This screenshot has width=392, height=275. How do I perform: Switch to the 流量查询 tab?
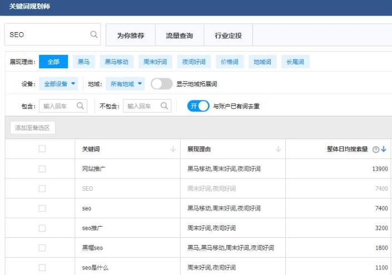[x=179, y=35]
